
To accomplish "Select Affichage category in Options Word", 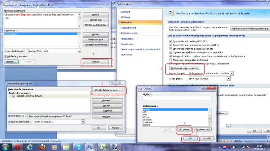I will point(125,17).
